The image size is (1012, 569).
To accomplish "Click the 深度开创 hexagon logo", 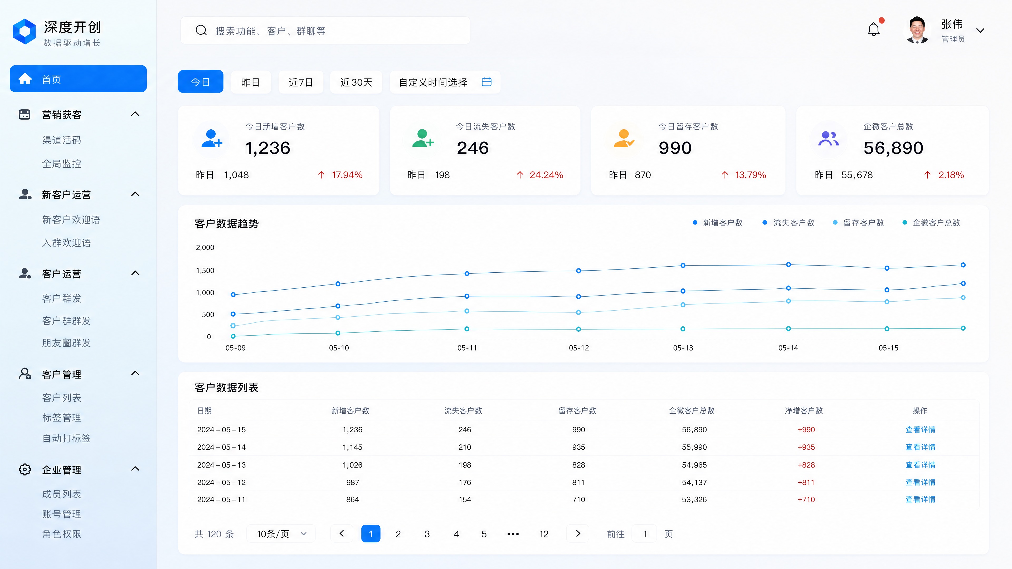I will [24, 31].
